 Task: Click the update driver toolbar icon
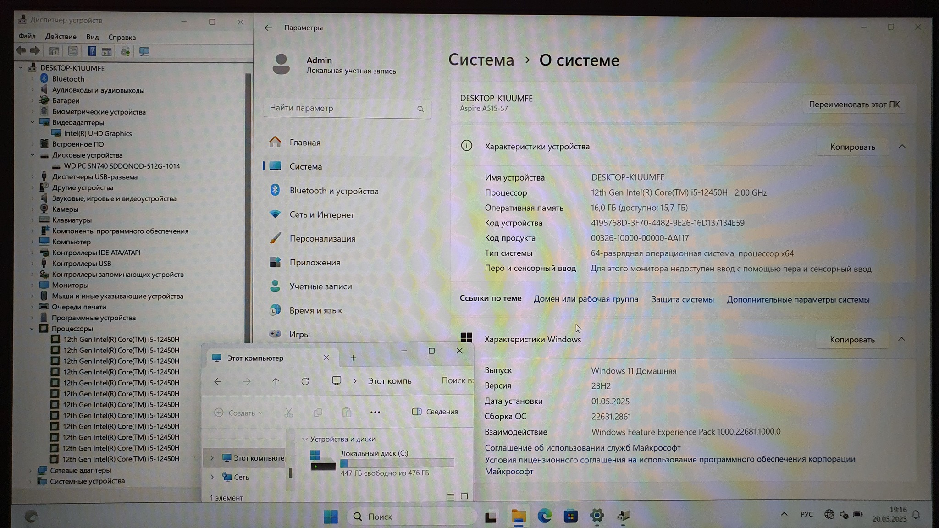click(125, 51)
